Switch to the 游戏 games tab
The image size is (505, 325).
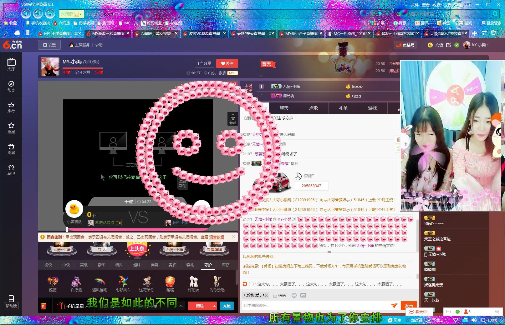[x=372, y=108]
